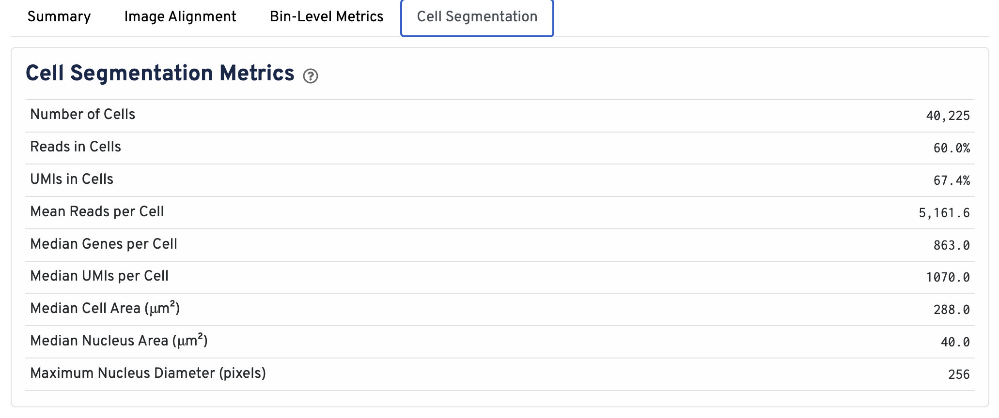999x418 pixels.
Task: Click the Median Cell Area label
Action: 105,309
